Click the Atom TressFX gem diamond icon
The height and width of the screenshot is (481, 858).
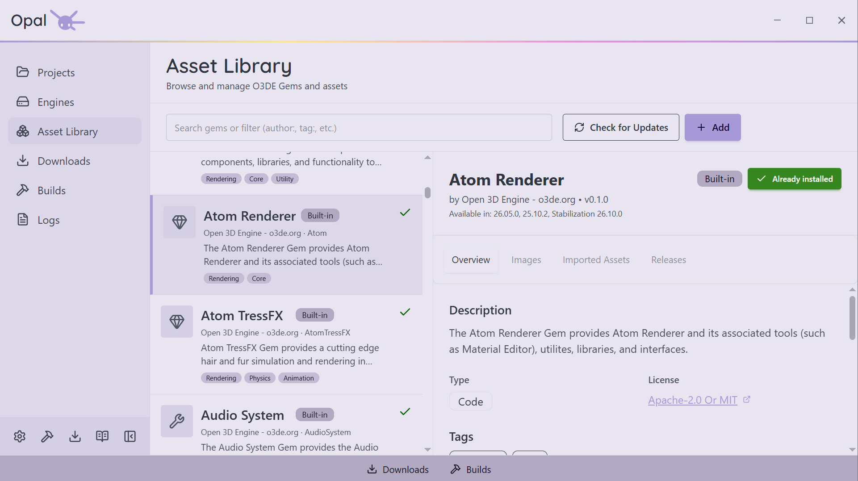(x=177, y=322)
